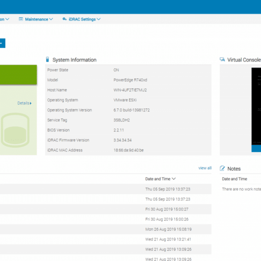The image size is (261, 261).
Task: Select OS version 6.7.0 build-13981272
Action: pyautogui.click(x=132, y=110)
